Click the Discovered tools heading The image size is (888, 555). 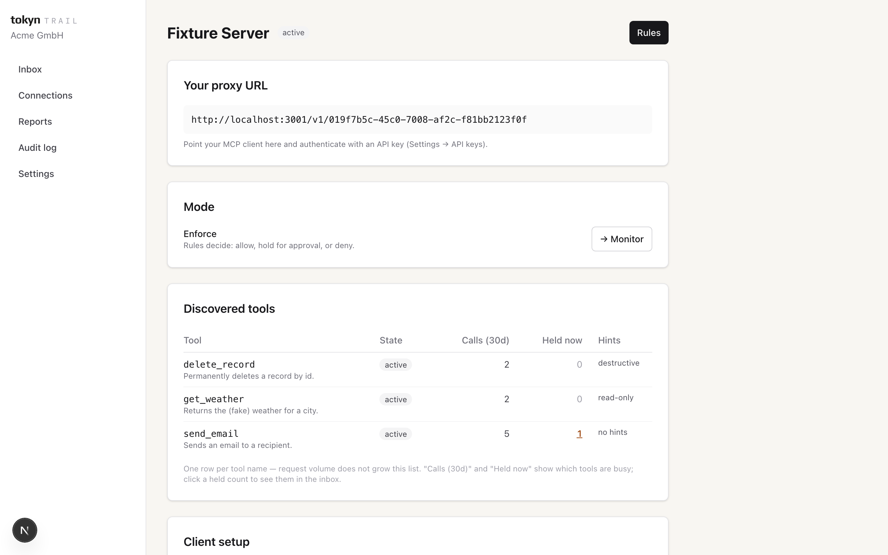pos(229,309)
